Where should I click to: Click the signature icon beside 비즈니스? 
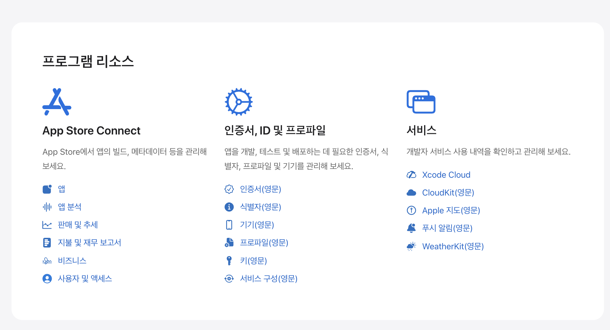click(x=47, y=261)
